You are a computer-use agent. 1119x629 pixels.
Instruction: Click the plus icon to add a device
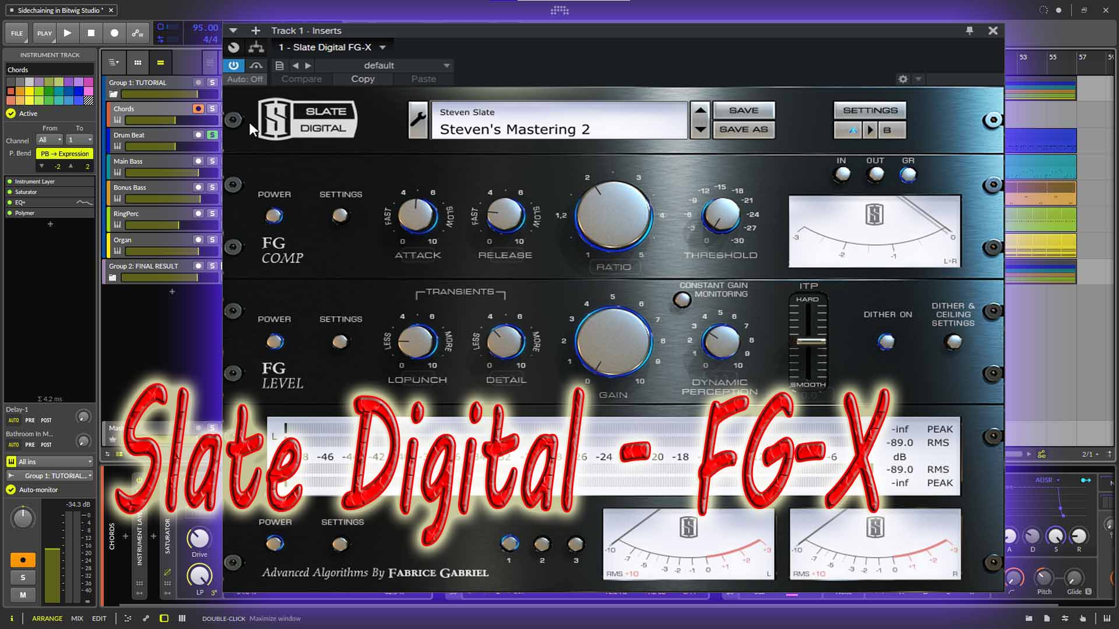[255, 30]
